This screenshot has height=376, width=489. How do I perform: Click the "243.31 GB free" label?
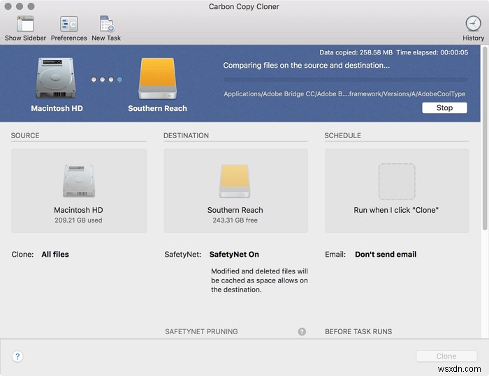click(235, 220)
